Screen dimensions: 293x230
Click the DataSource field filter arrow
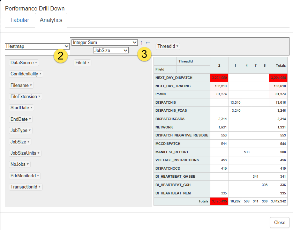point(36,63)
